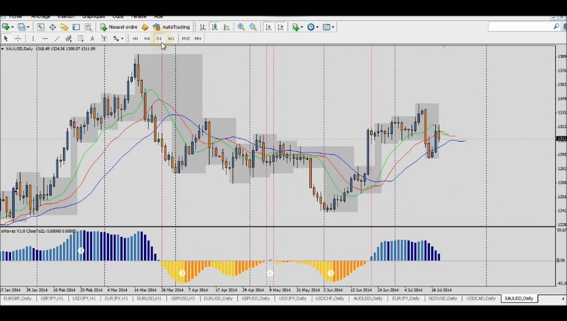Show the Data Window panel
567x321 pixels.
click(x=52, y=27)
